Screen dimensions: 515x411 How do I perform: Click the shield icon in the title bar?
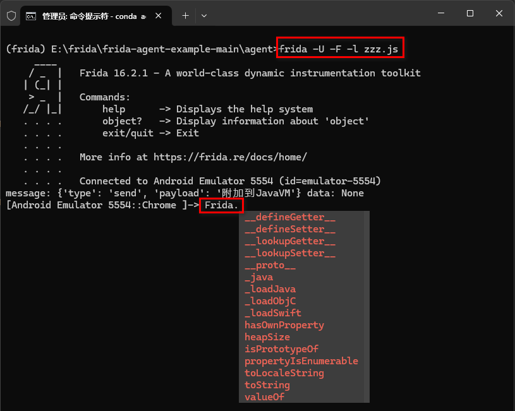point(11,16)
